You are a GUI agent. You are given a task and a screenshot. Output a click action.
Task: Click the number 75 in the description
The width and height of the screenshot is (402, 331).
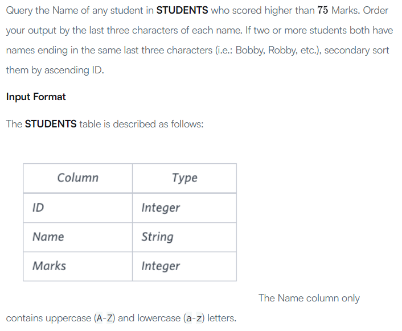pyautogui.click(x=322, y=10)
